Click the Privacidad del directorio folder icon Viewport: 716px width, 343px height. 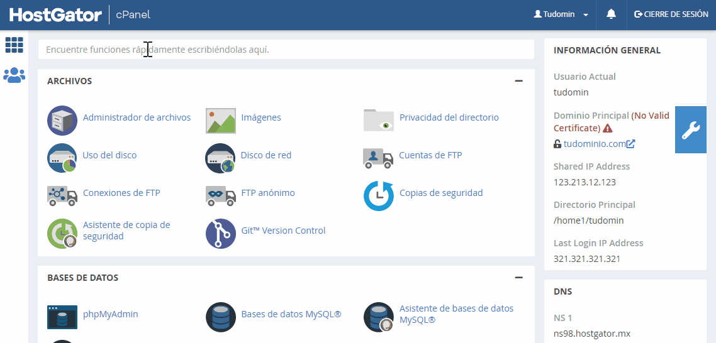[379, 121]
